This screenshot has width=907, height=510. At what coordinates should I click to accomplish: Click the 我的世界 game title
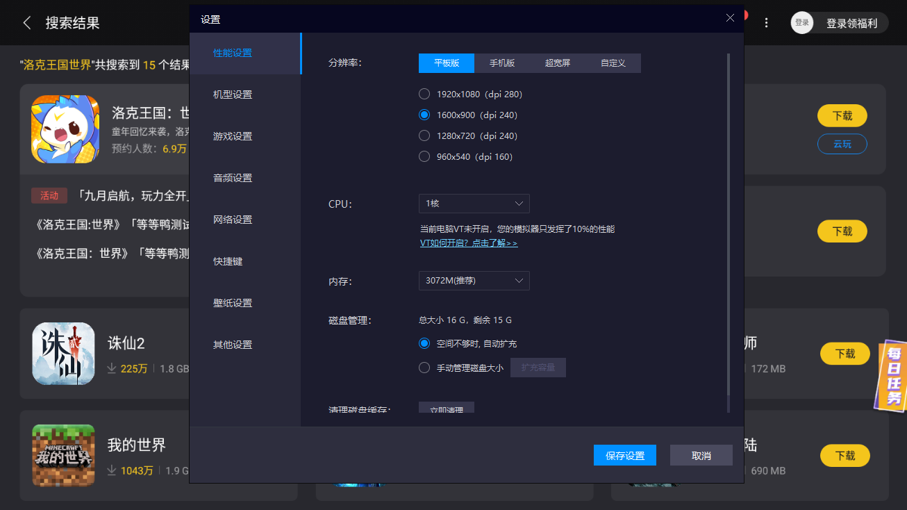coord(137,445)
